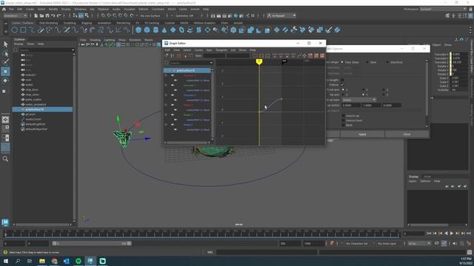Click the Play forwards button
The width and height of the screenshot is (474, 266).
point(452,233)
